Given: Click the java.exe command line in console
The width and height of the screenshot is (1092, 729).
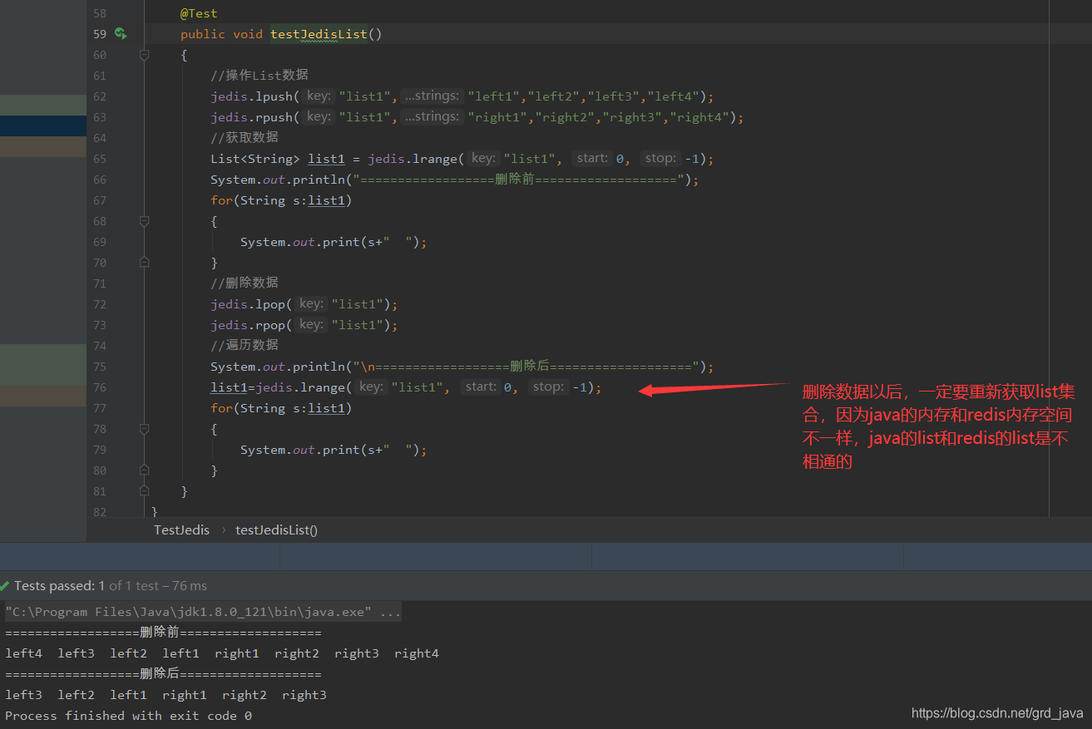Looking at the screenshot, I should [x=204, y=612].
